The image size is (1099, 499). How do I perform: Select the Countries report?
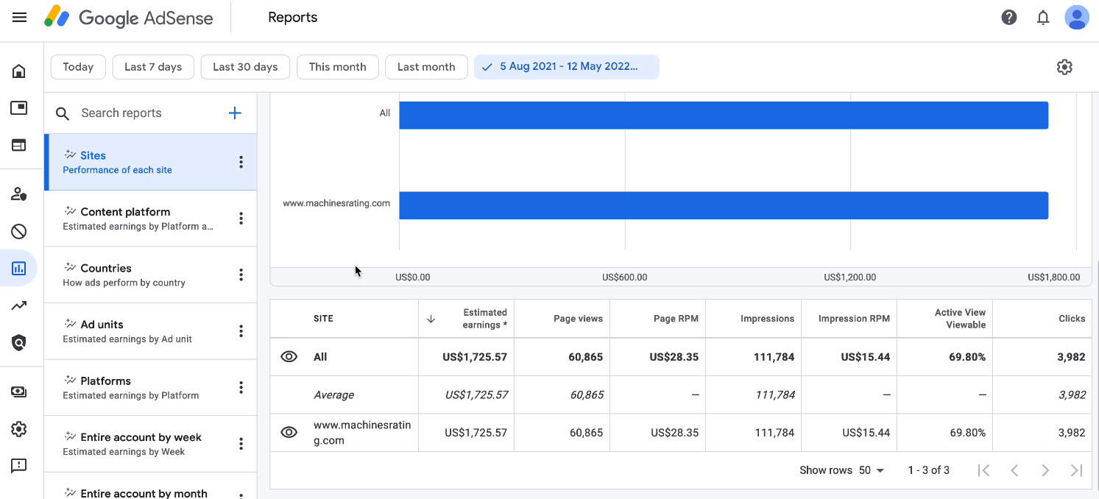(151, 275)
